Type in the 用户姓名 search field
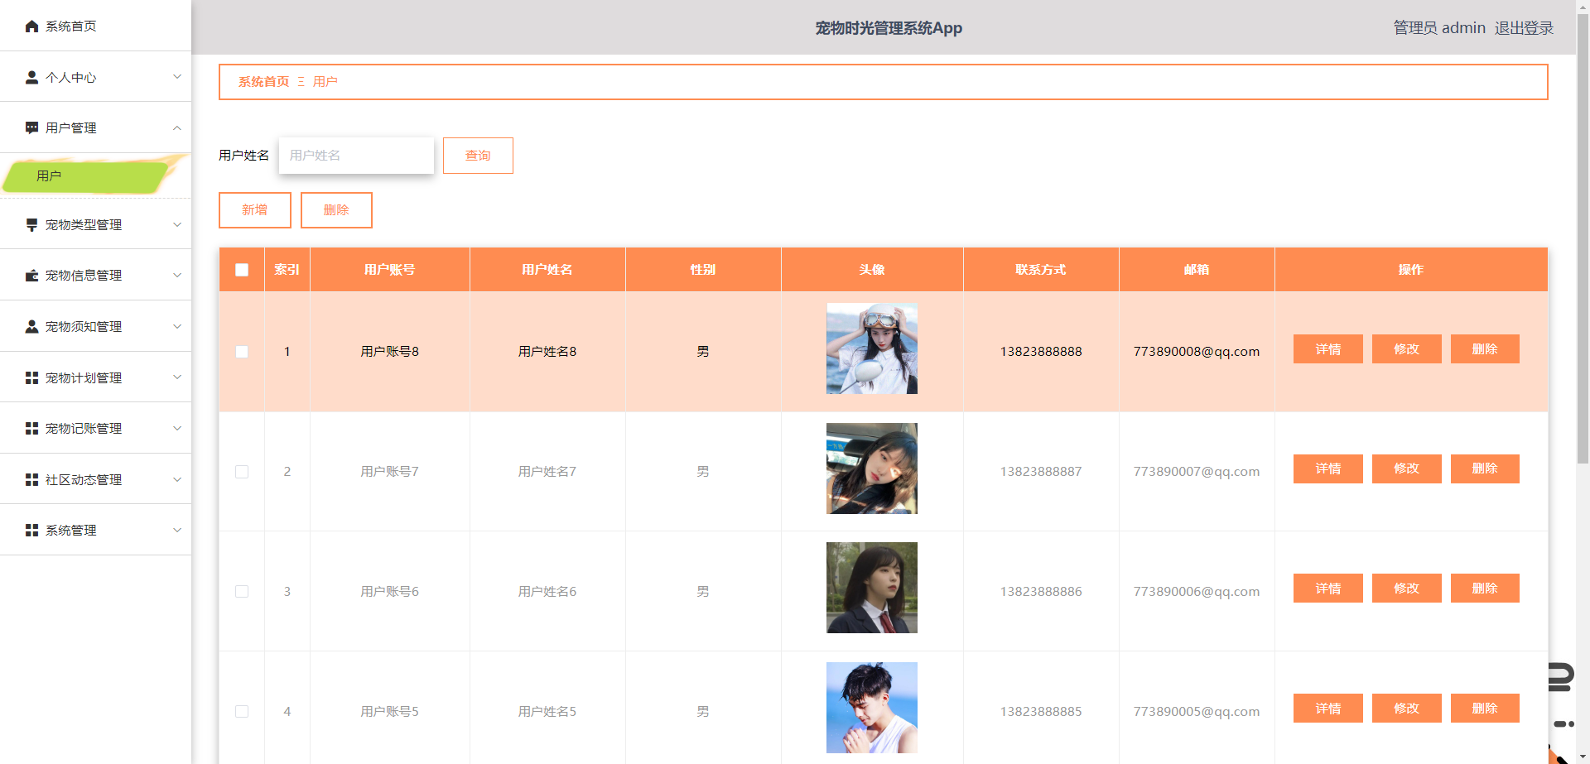Screen dimensions: 1590x764 355,155
